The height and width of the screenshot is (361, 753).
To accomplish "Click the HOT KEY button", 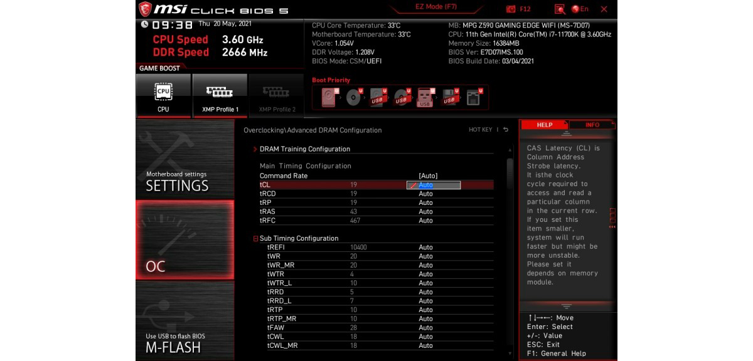I will tap(481, 130).
